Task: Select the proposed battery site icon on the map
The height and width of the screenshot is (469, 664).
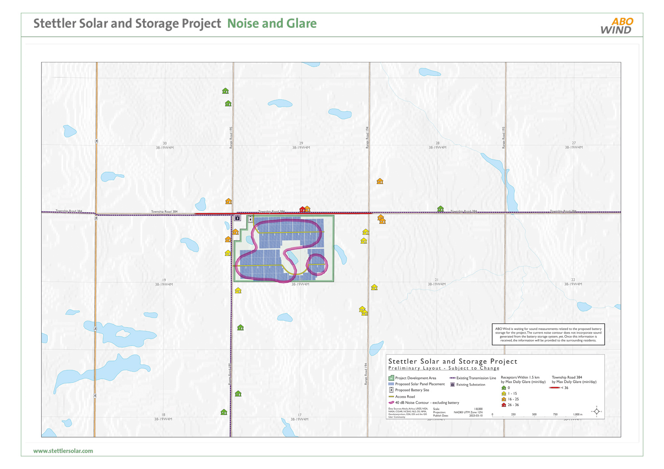Action: [x=251, y=219]
